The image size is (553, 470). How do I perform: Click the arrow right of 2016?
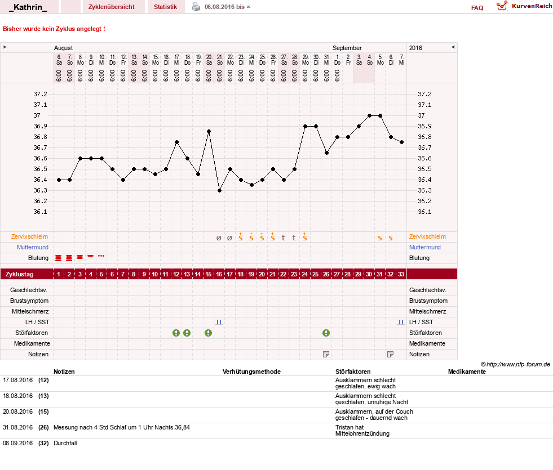[x=453, y=47]
